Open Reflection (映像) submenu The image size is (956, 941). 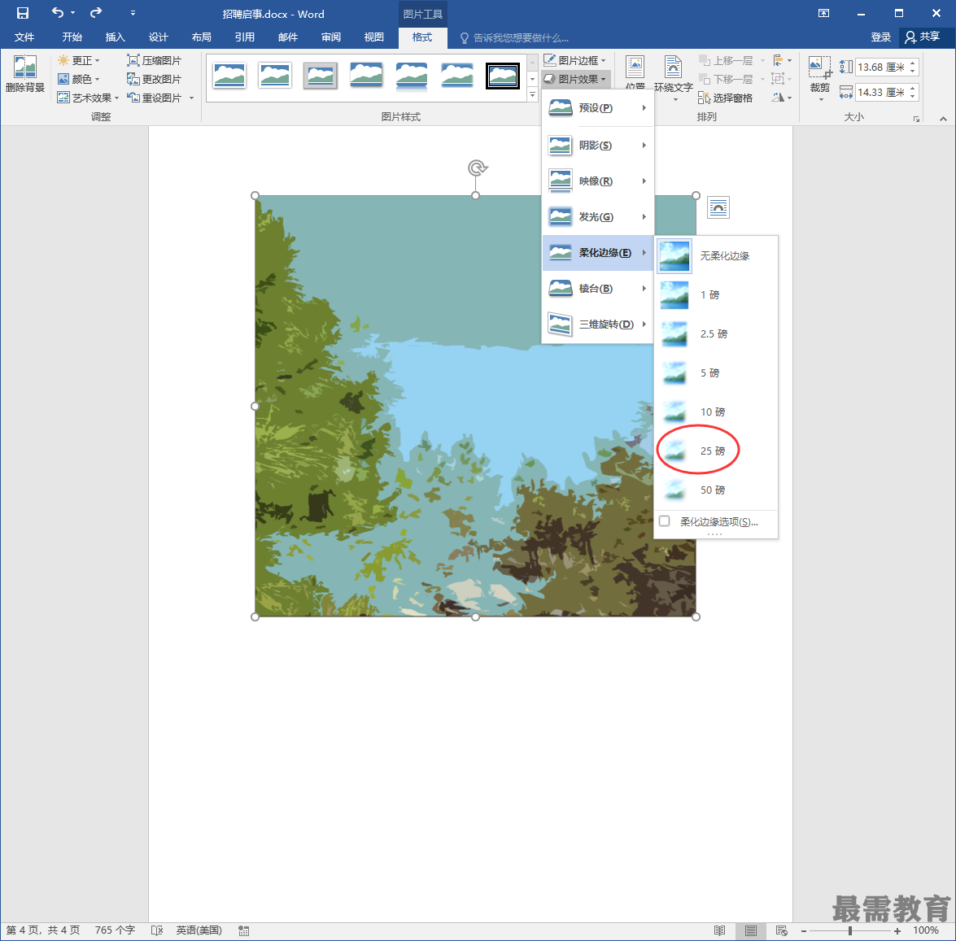click(597, 181)
